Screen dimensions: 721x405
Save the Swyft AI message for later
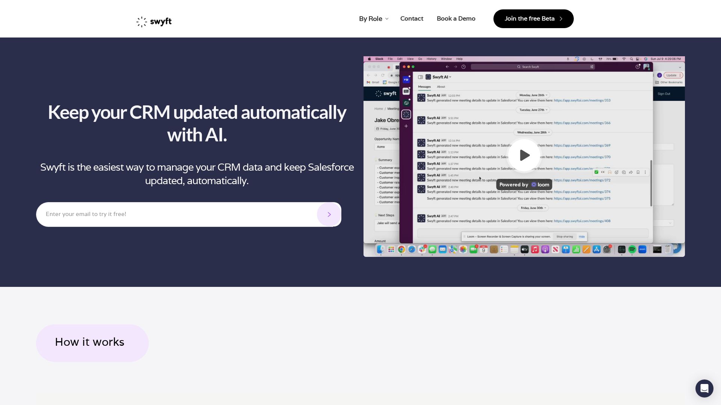[x=638, y=172]
